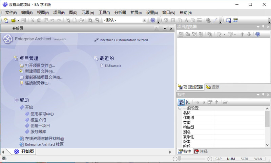Open the 图(D) menu
Image resolution: width=271 pixels, height=163 pixels.
pos(73,13)
